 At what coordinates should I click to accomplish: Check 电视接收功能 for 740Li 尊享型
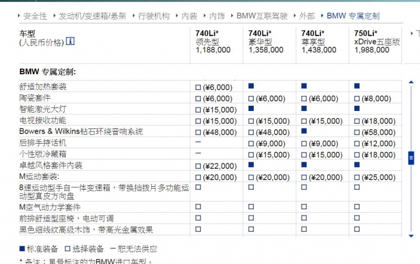tap(304, 121)
